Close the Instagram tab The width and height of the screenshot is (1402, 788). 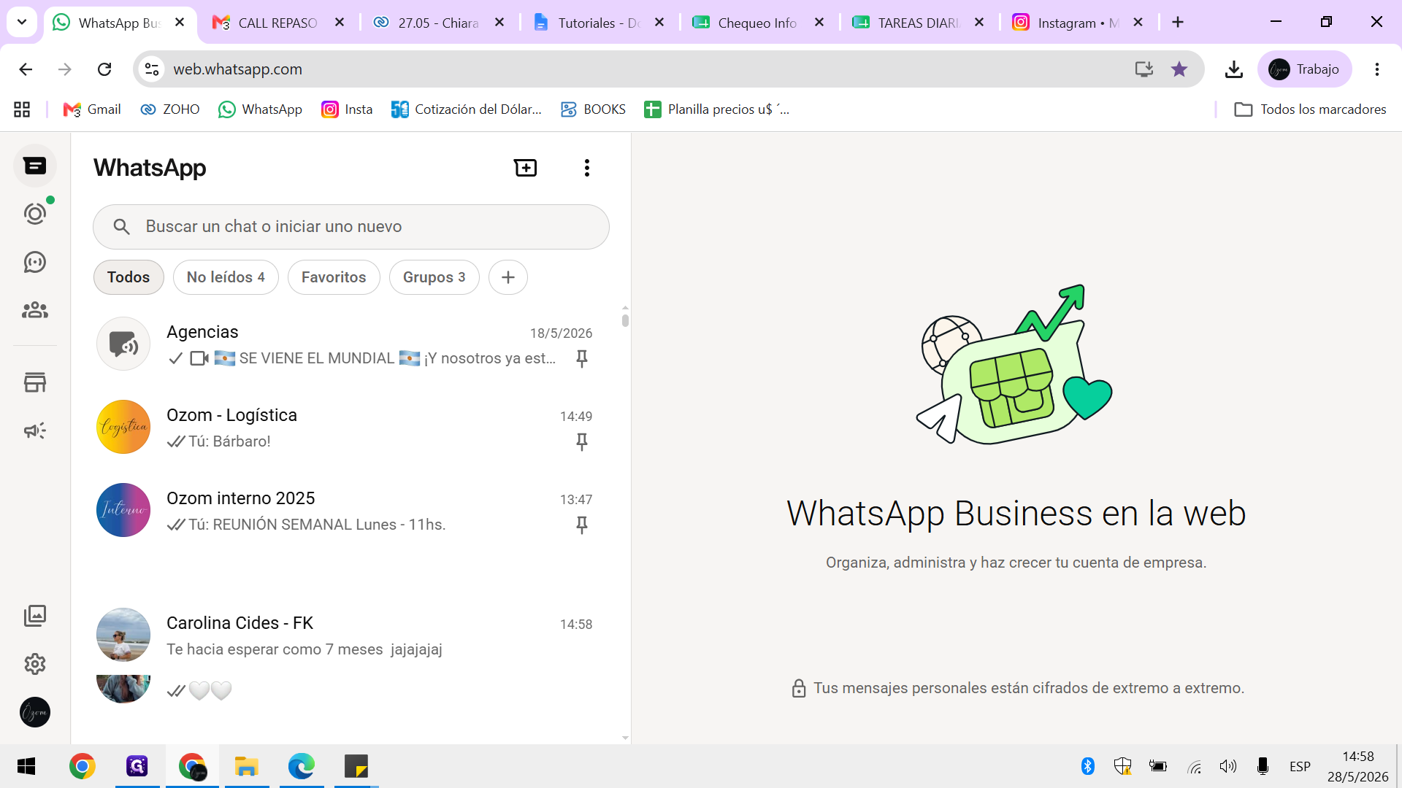(1138, 23)
